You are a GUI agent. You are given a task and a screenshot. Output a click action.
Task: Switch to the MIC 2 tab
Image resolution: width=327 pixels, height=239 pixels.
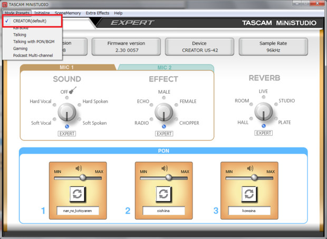165,67
